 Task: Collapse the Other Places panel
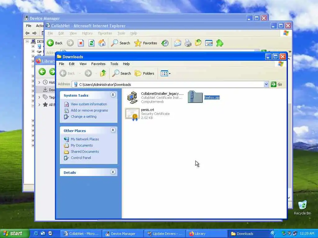tap(113, 130)
